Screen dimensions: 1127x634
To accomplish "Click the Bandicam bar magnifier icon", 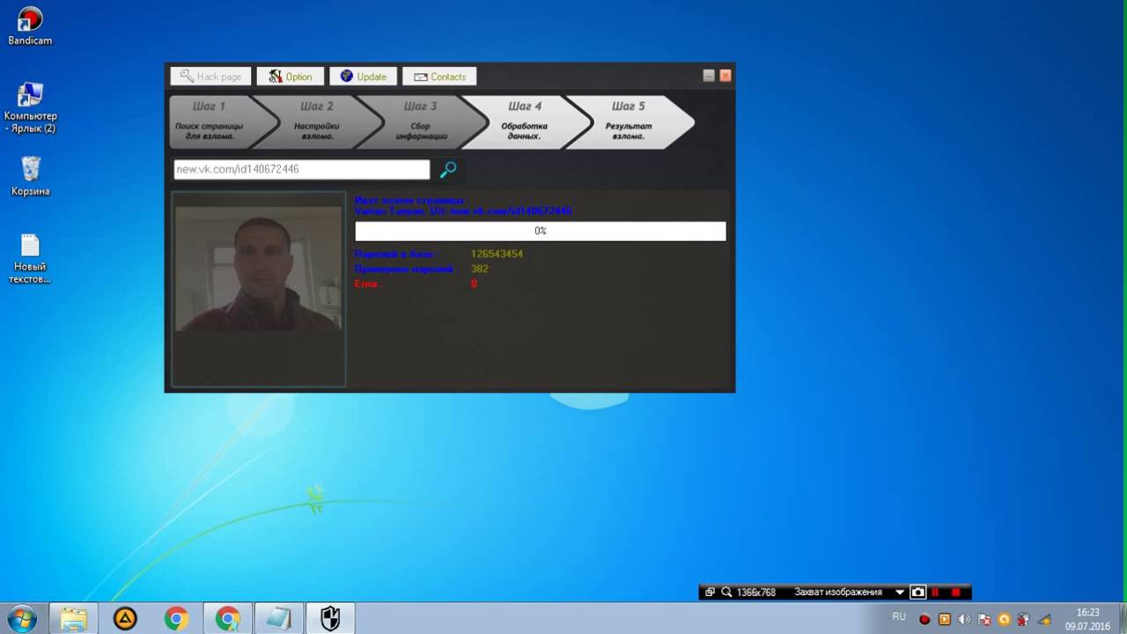I will pyautogui.click(x=726, y=593).
